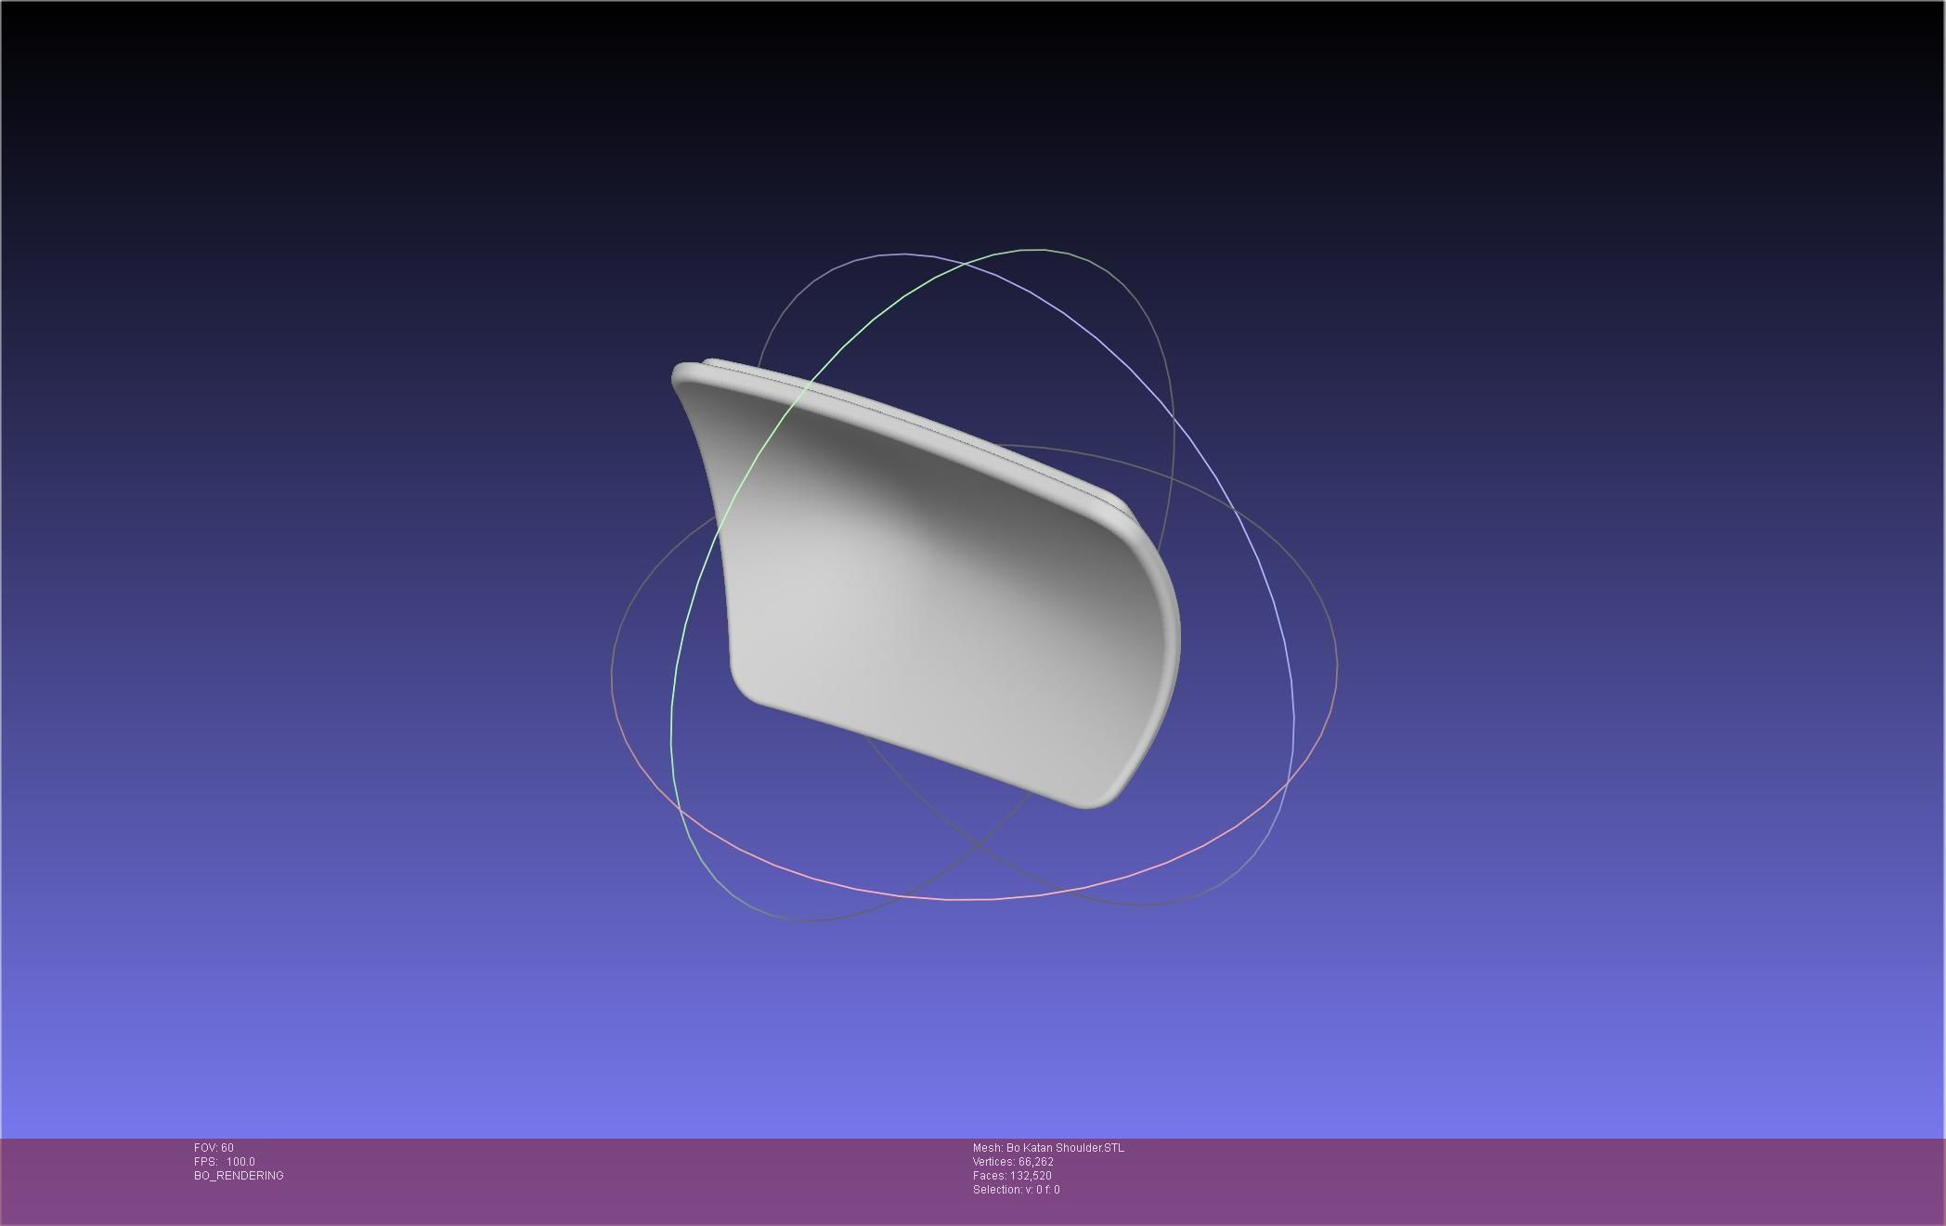Screen dimensions: 1946x1226
Task: Click the Faces: 132,520 count text
Action: pyautogui.click(x=1012, y=1176)
